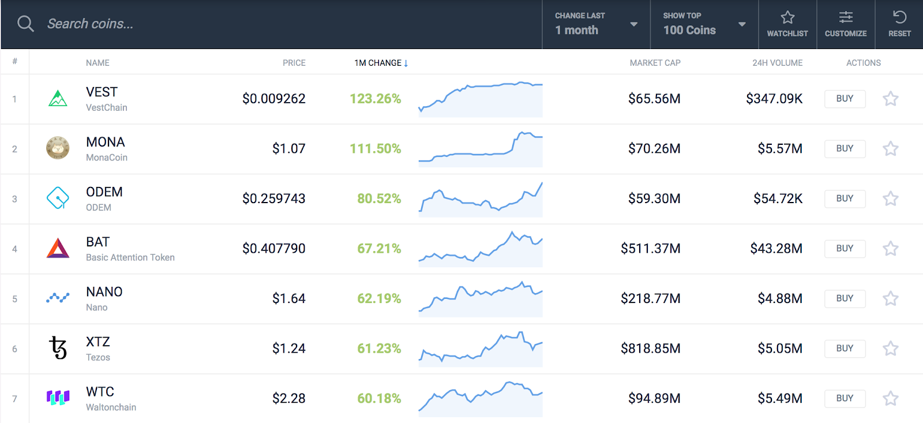
Task: Open the Change Last 1 month dropdown
Action: point(596,24)
